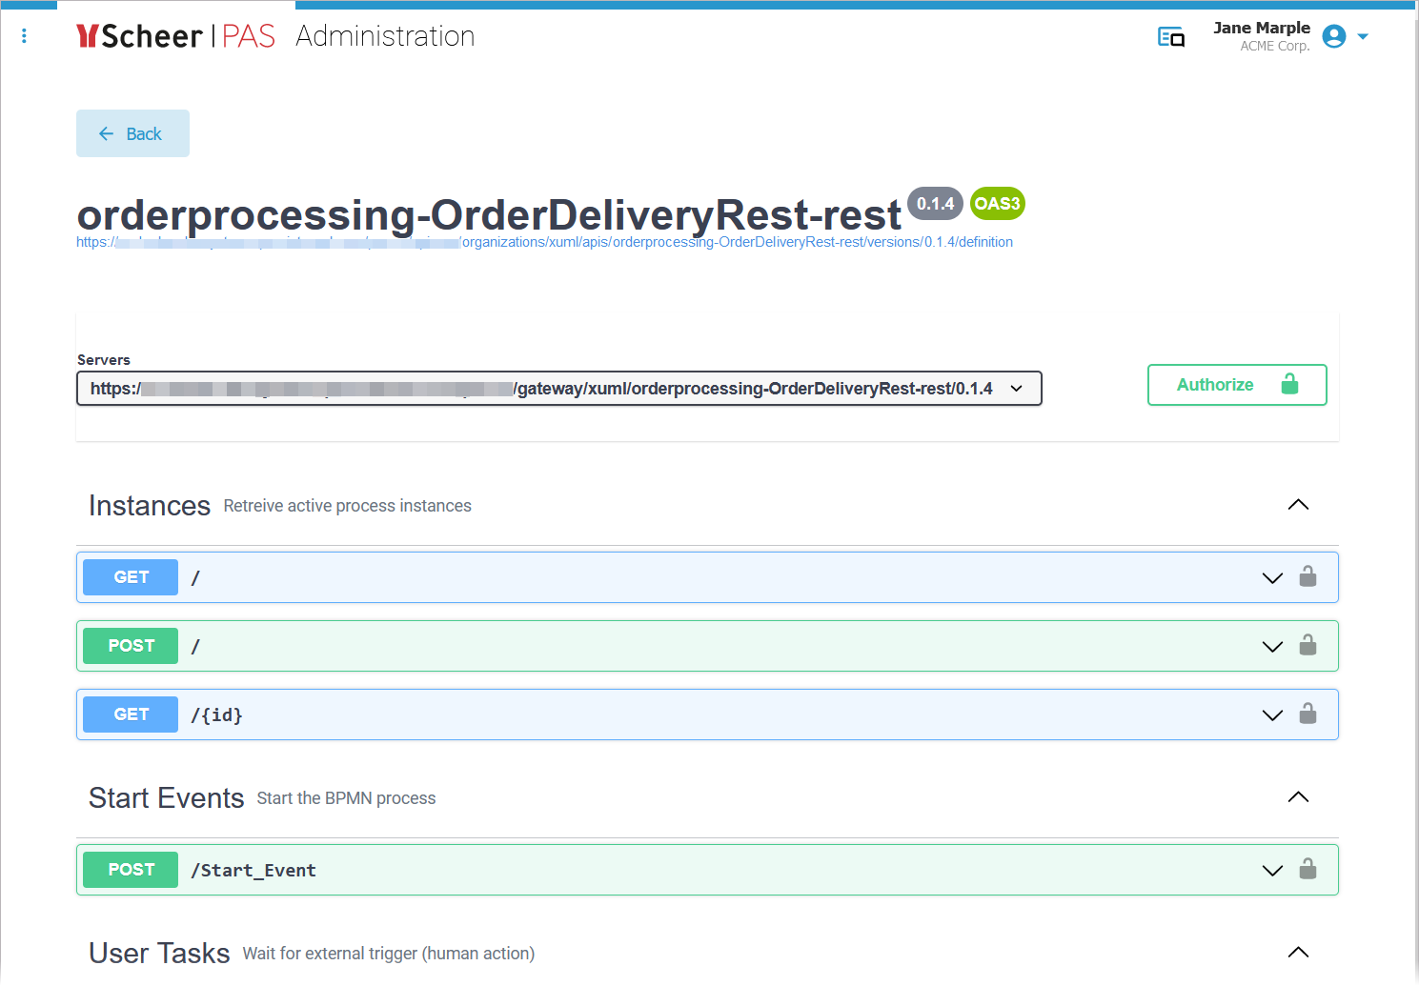Expand the GET / operation details
Image resolution: width=1419 pixels, height=986 pixels.
tap(1272, 577)
